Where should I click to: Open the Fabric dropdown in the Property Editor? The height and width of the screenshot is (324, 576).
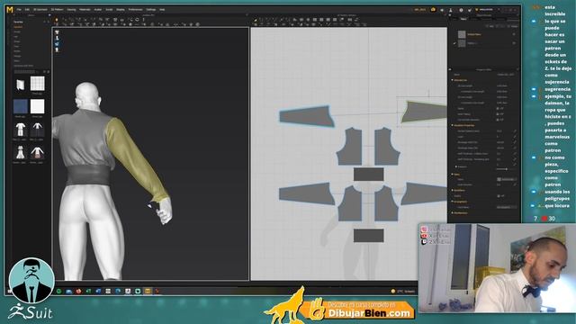(506, 179)
